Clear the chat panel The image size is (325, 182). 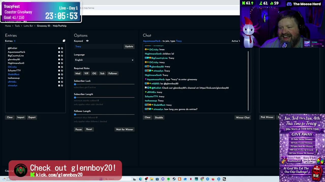148,117
